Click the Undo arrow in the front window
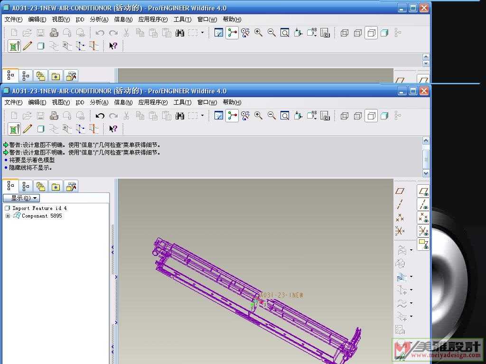Viewport: 486px width, 364px height. pyautogui.click(x=100, y=116)
